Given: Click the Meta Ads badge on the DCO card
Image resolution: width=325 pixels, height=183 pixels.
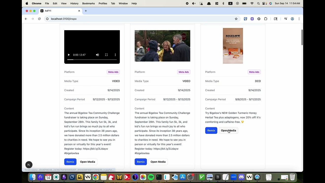Looking at the screenshot, I should tap(254, 72).
